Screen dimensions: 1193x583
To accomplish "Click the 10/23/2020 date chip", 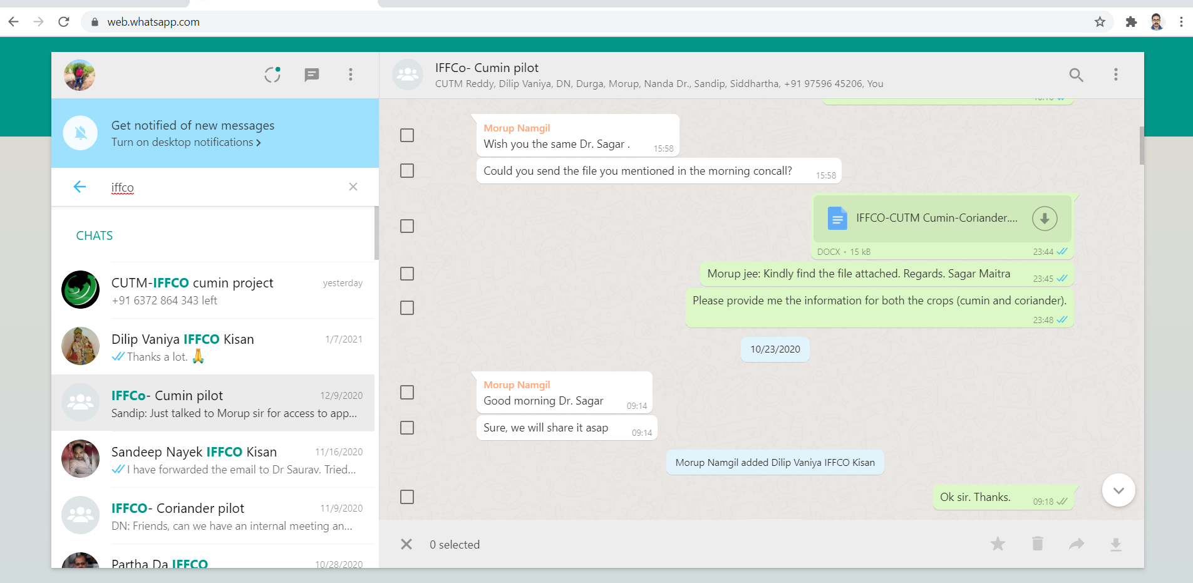I will 775,349.
